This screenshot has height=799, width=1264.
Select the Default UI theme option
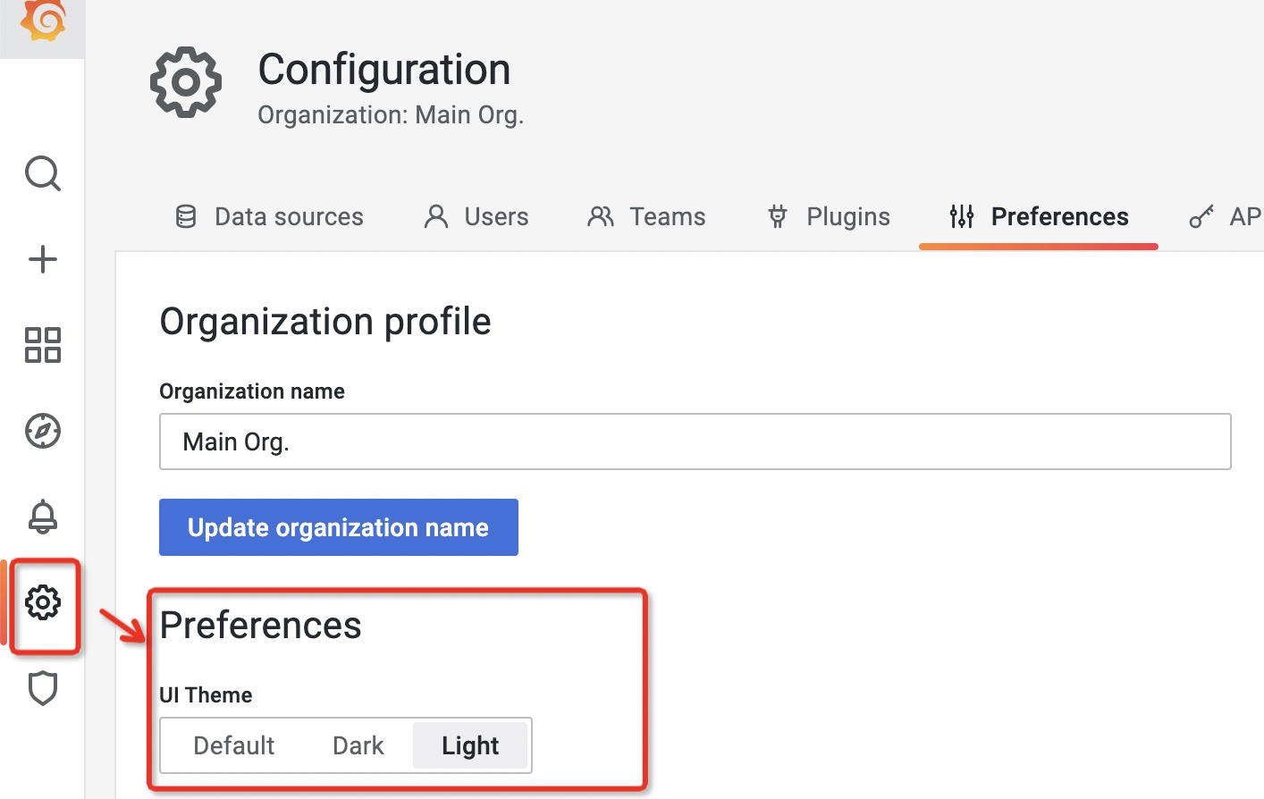click(x=234, y=745)
